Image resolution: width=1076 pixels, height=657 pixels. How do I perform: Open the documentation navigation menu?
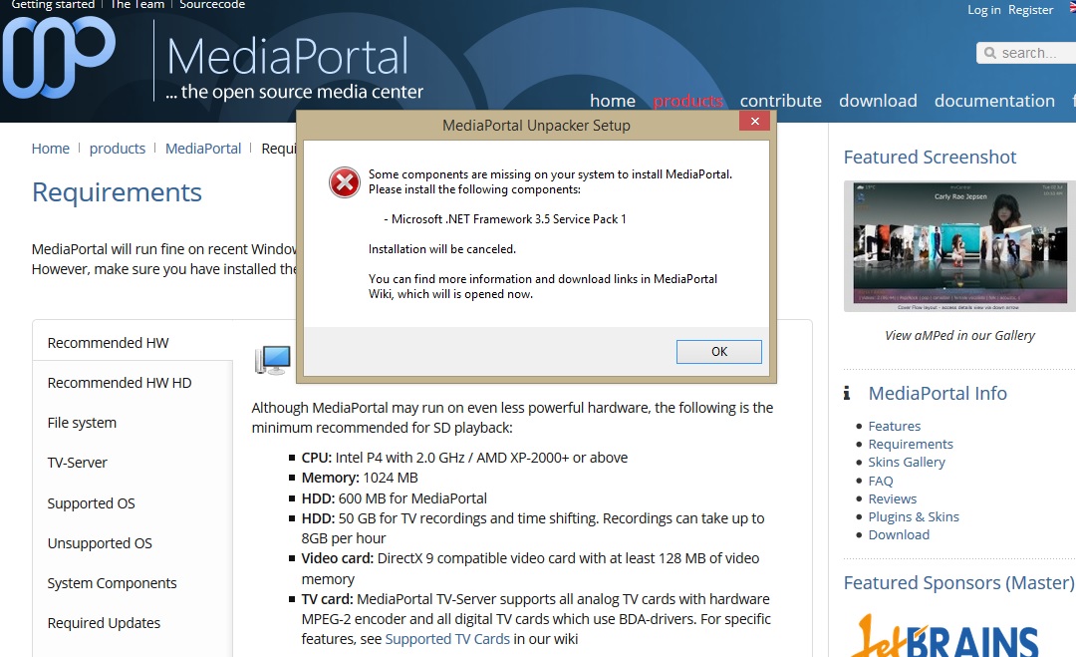point(994,101)
